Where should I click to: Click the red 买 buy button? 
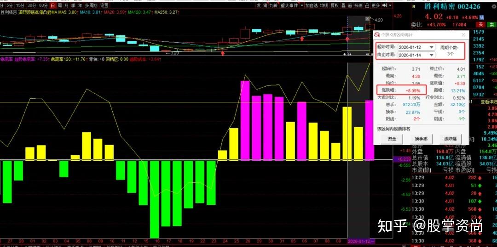point(480,24)
